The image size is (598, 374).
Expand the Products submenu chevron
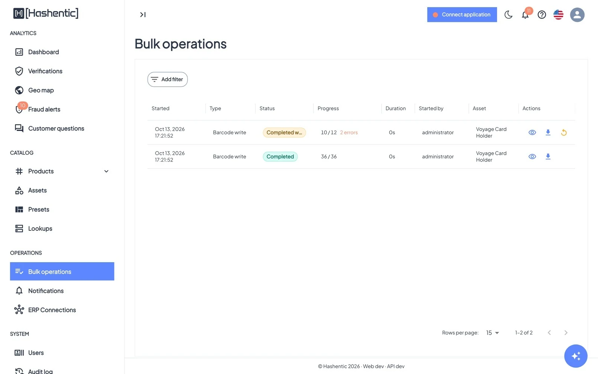106,171
